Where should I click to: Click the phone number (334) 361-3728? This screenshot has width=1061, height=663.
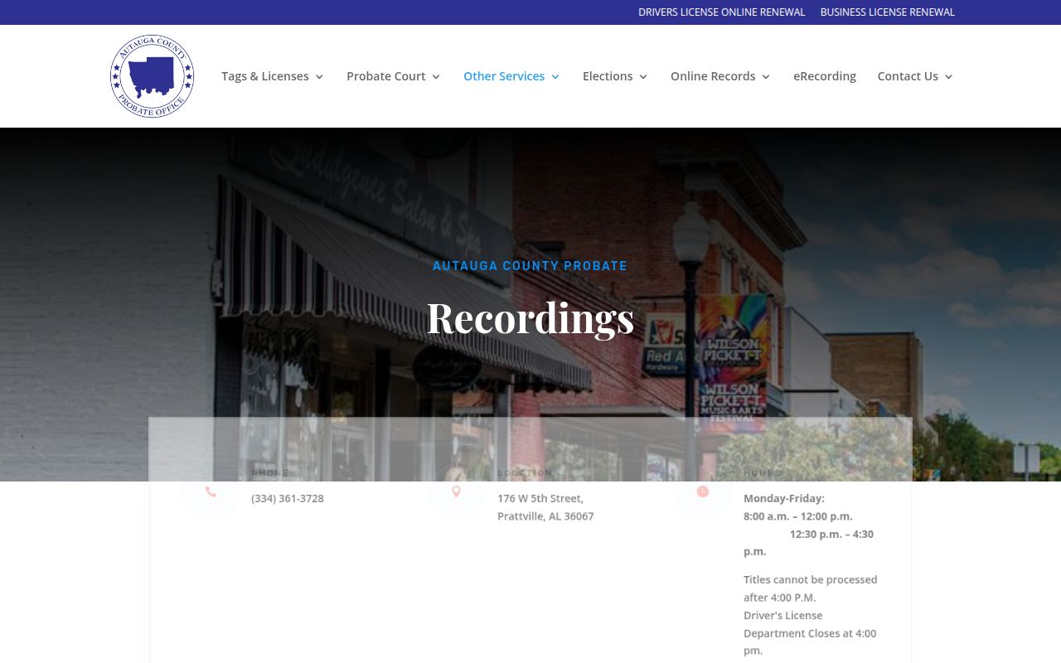[288, 499]
